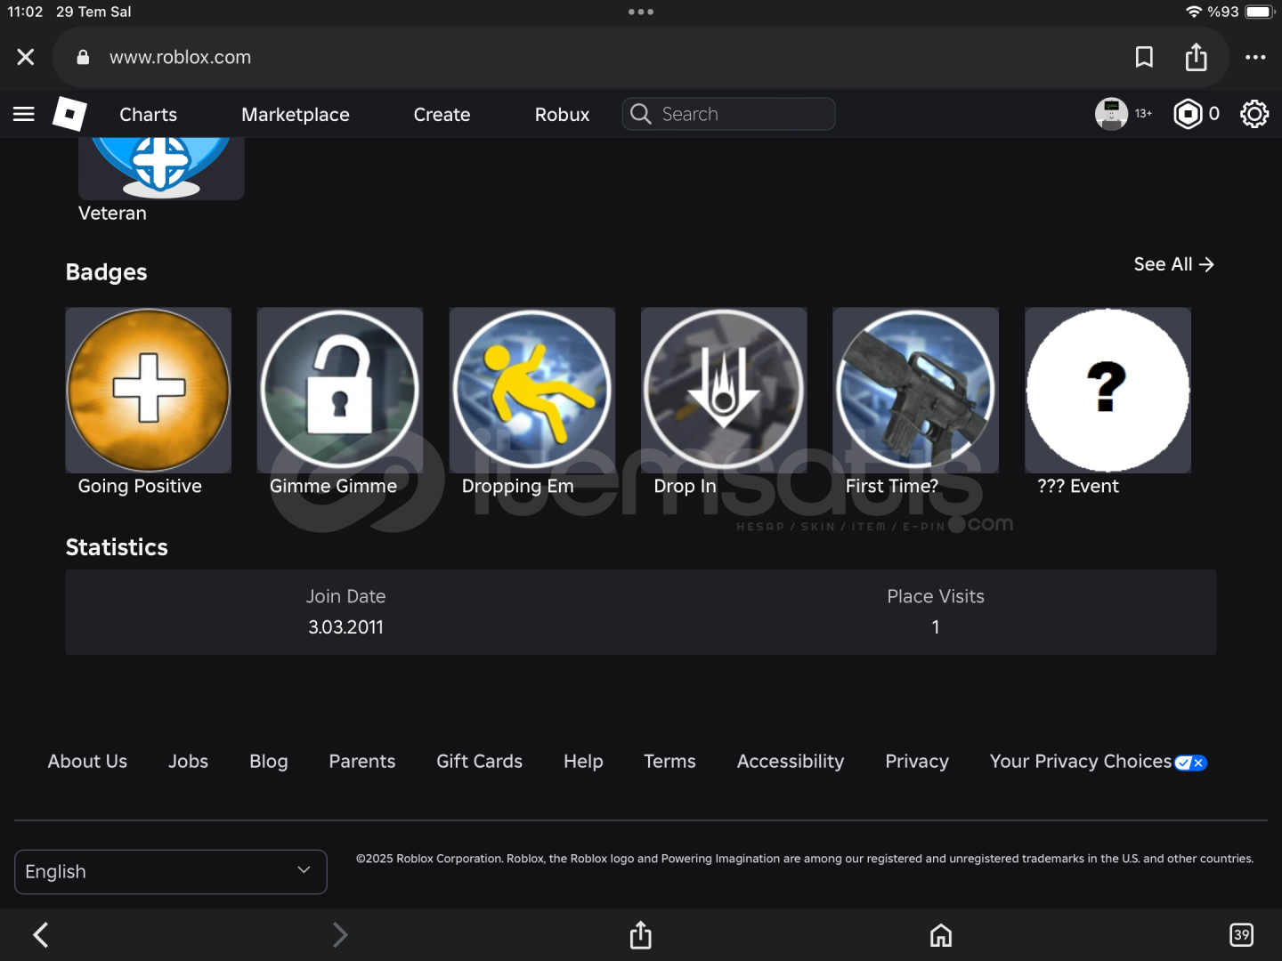Click the search magnifier icon
1282x961 pixels.
[641, 114]
